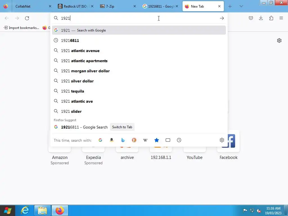Pick suggestion 1921 atlantic avenue
The height and width of the screenshot is (216, 288).
[139, 51]
